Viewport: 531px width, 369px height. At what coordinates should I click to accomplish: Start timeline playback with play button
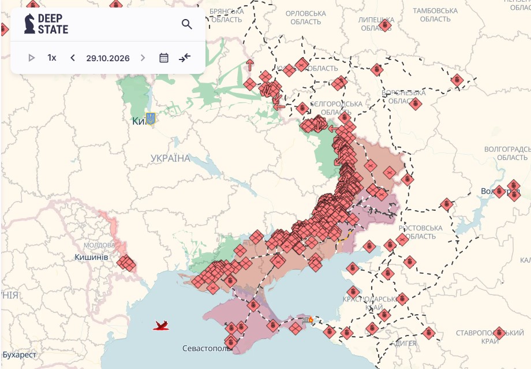point(32,58)
